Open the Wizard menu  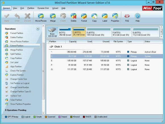[55, 8]
